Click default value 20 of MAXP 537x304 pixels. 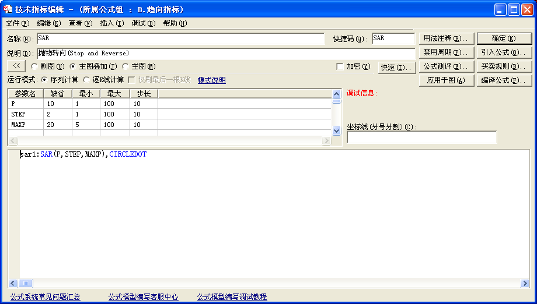click(58, 125)
